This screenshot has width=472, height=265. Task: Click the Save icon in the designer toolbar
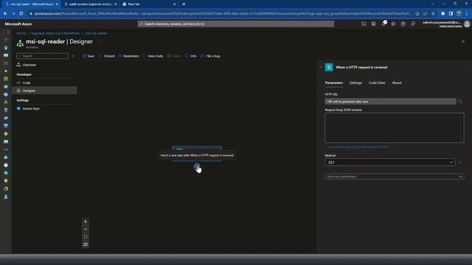tap(85, 56)
